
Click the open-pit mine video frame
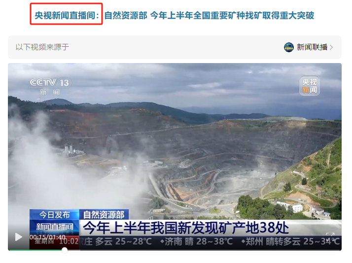175,146
